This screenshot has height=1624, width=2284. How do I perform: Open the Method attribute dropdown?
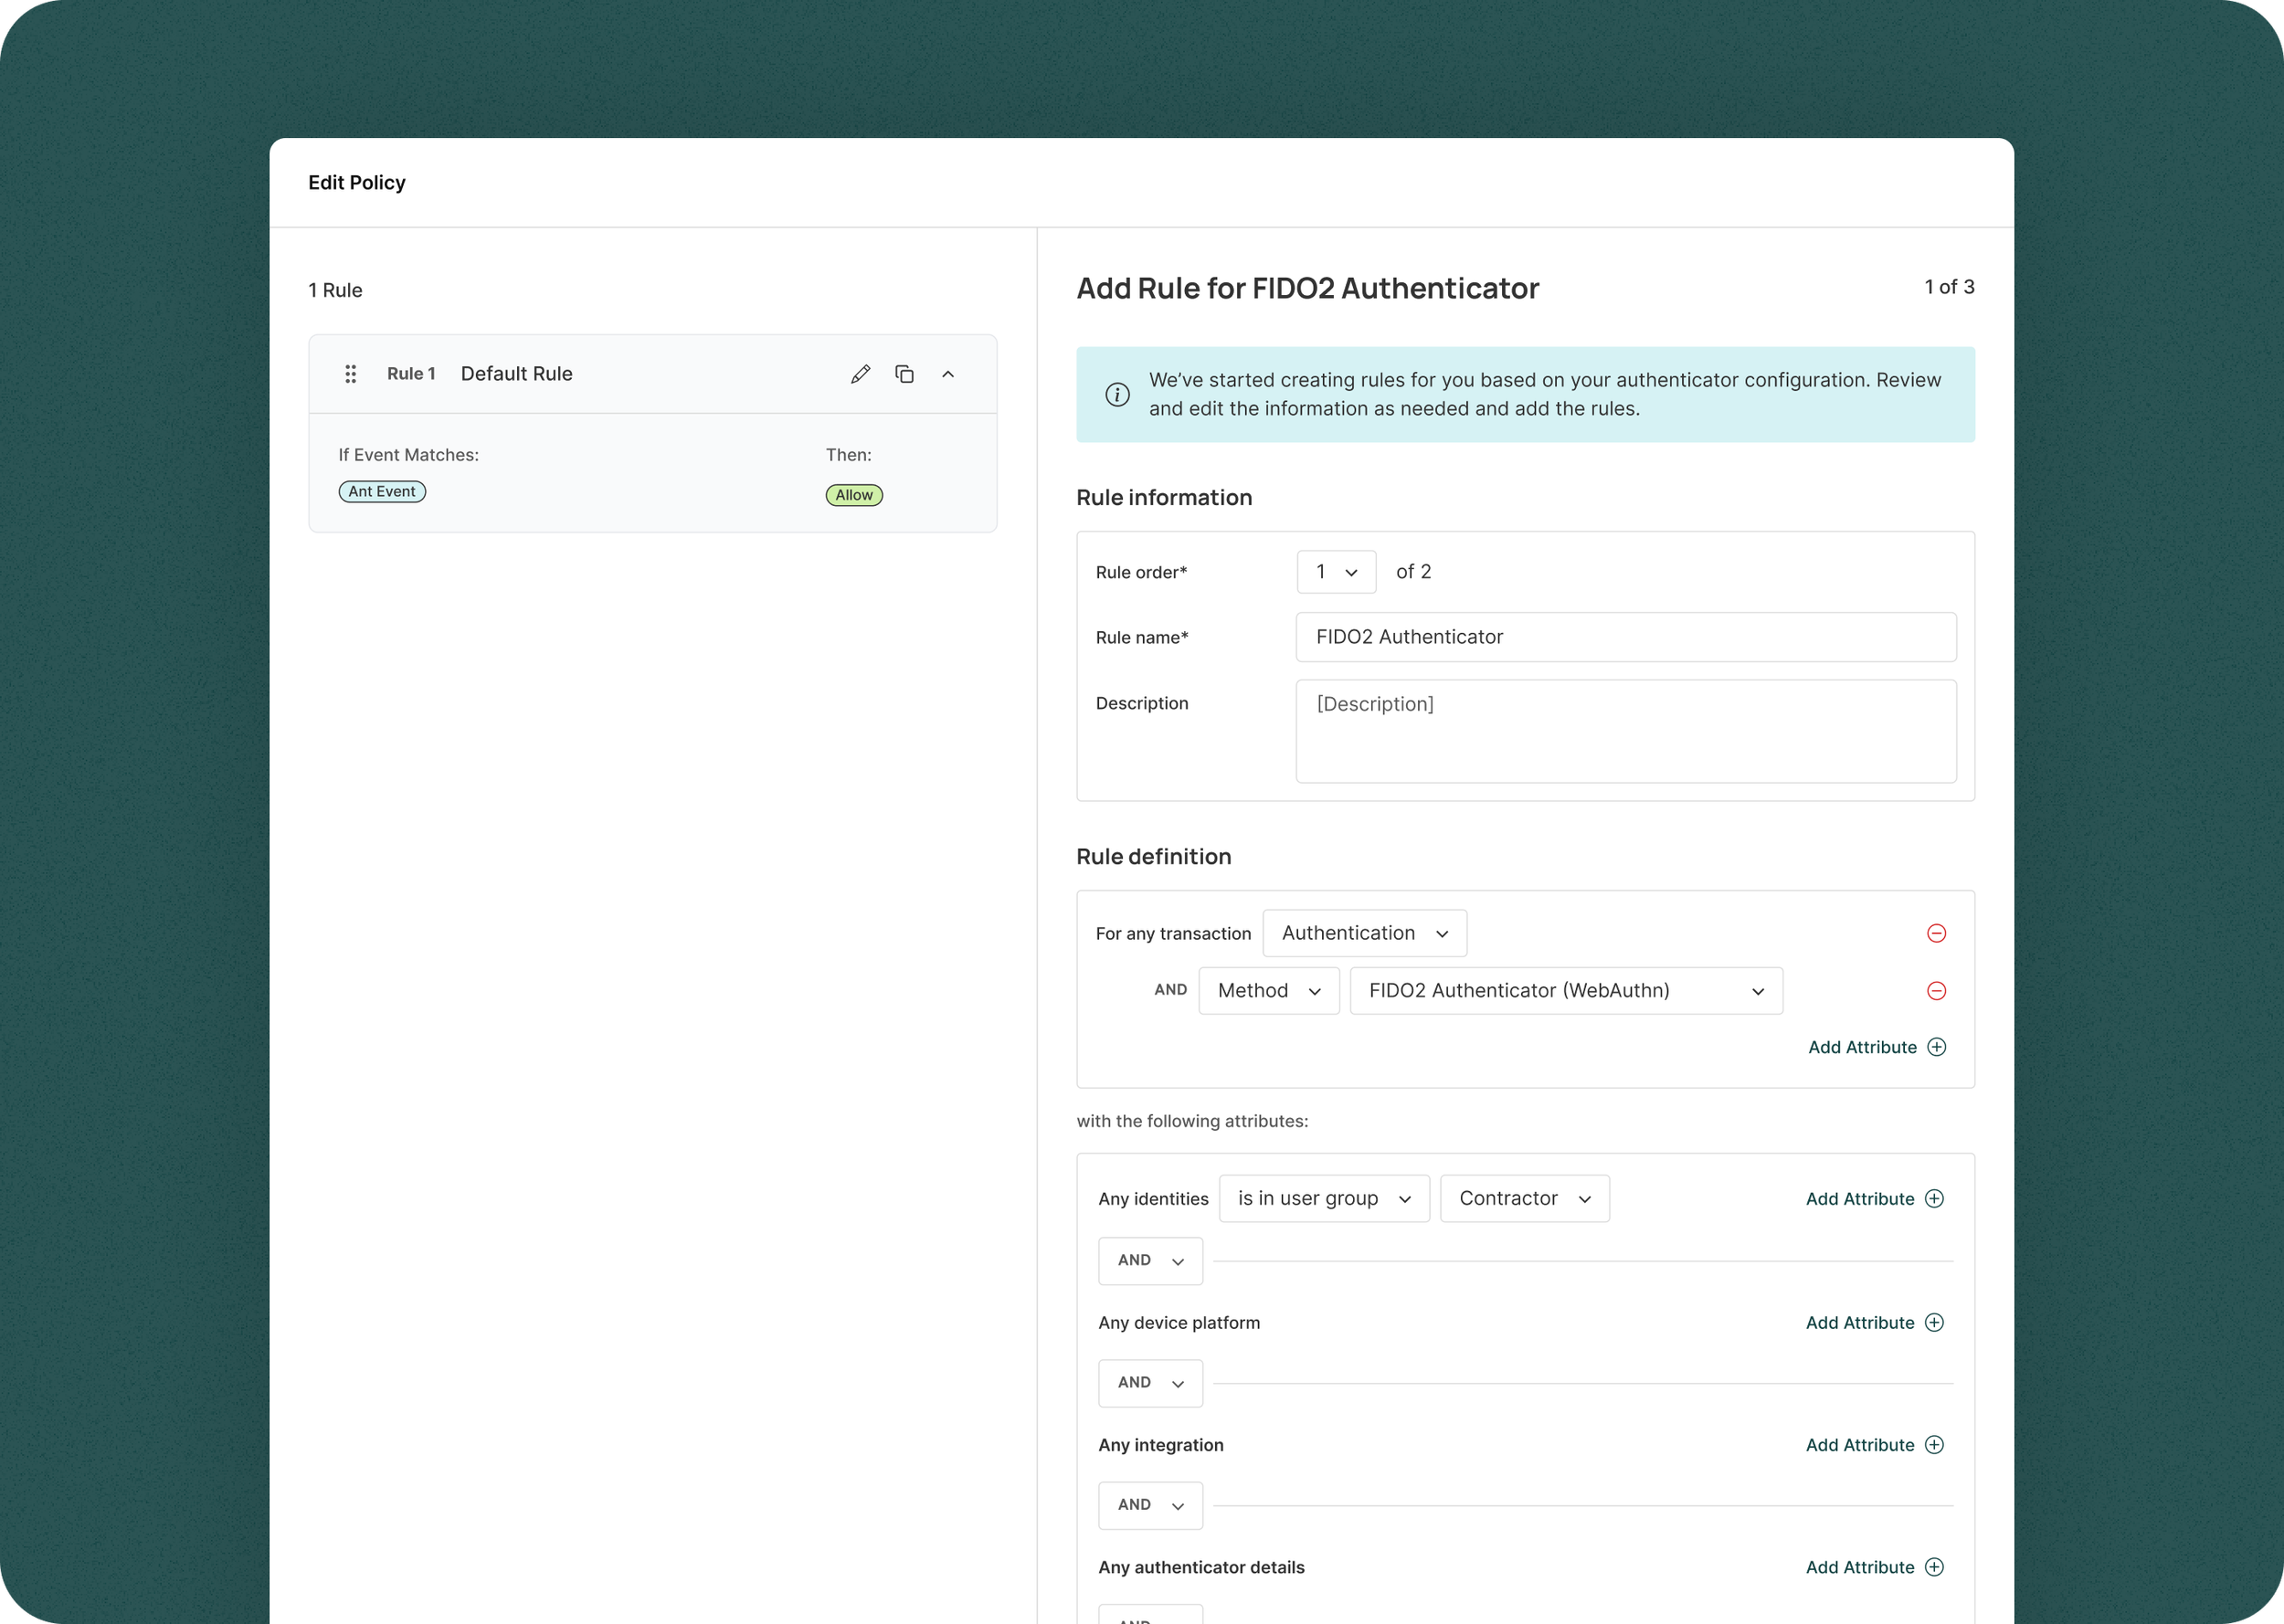(x=1268, y=991)
